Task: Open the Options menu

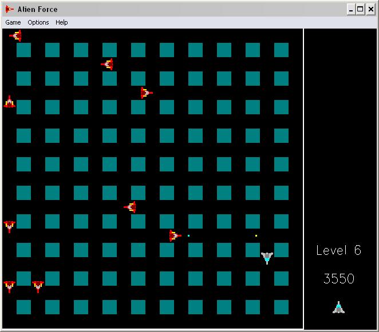Action: pyautogui.click(x=38, y=22)
